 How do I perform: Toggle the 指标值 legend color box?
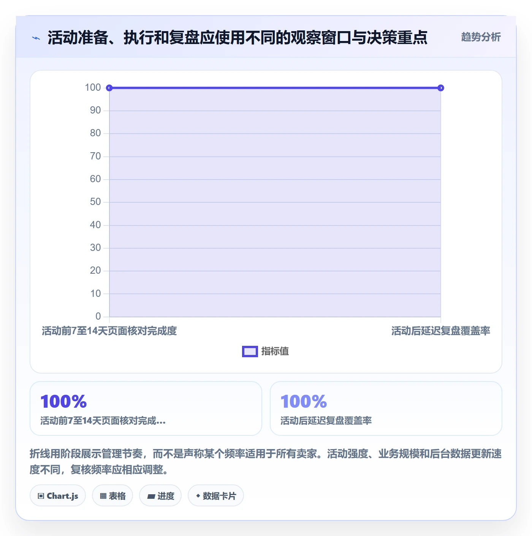(250, 352)
